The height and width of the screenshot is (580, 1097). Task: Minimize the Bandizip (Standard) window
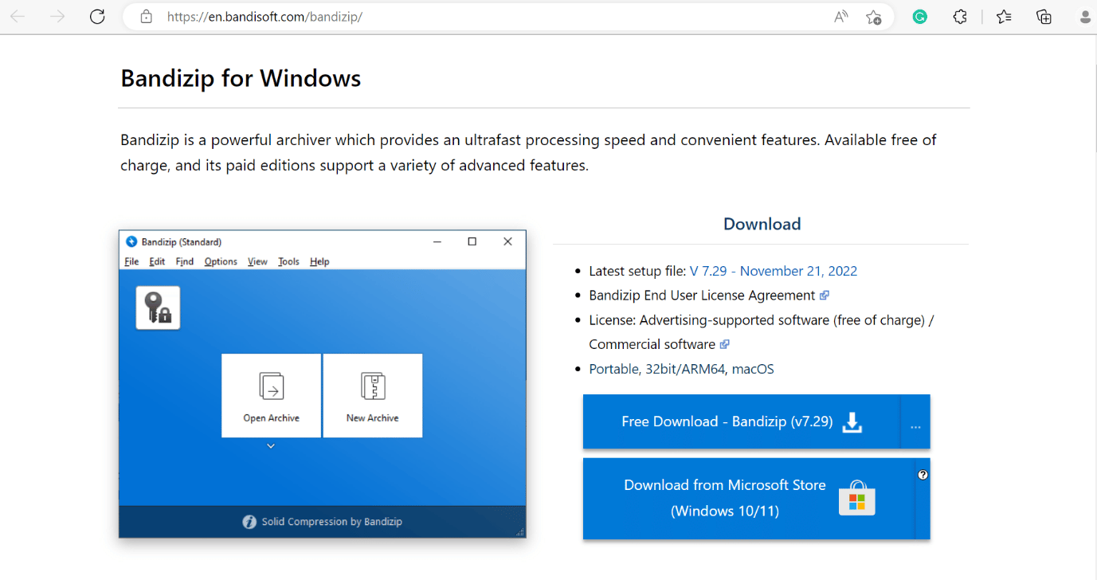click(x=437, y=241)
